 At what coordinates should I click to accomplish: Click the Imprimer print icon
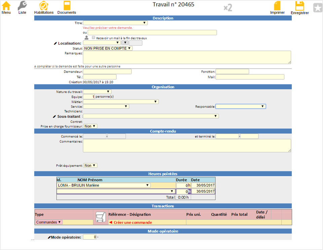pos(277,6)
